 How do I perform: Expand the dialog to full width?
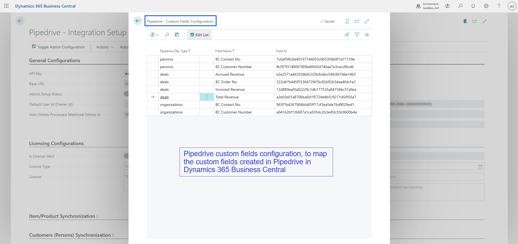[366, 21]
